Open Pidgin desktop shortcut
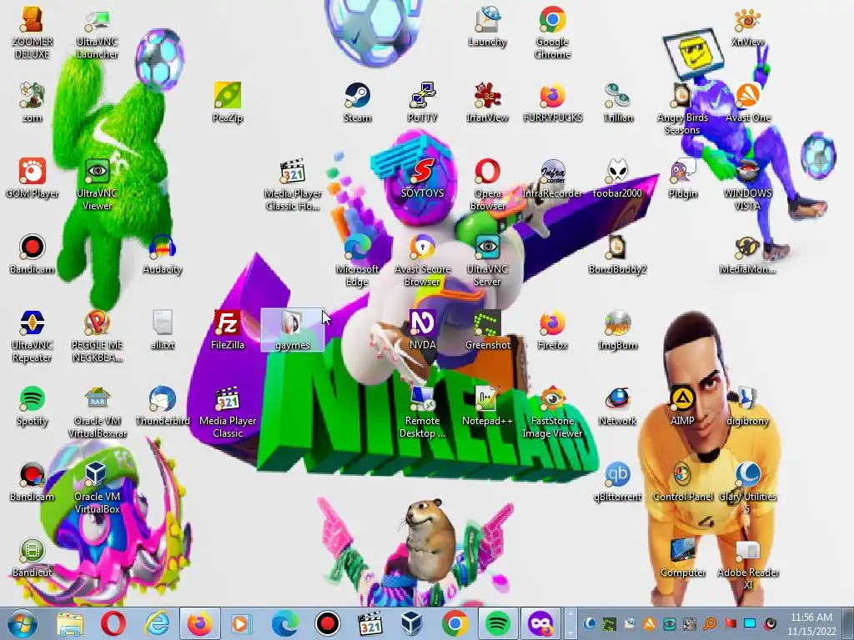 pyautogui.click(x=682, y=178)
